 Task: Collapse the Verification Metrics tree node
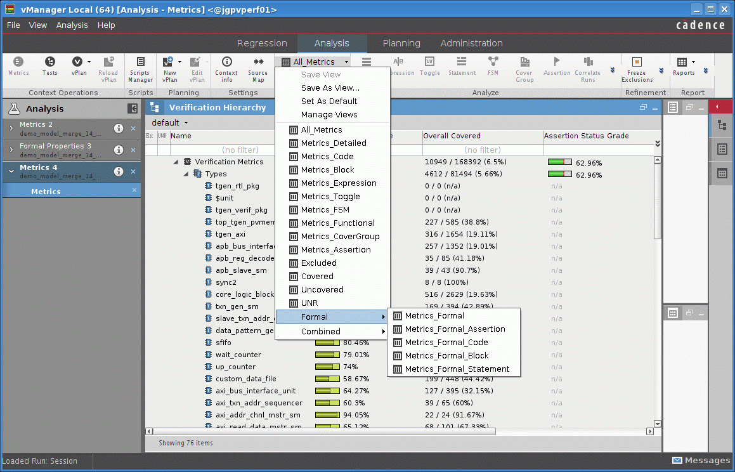click(176, 162)
